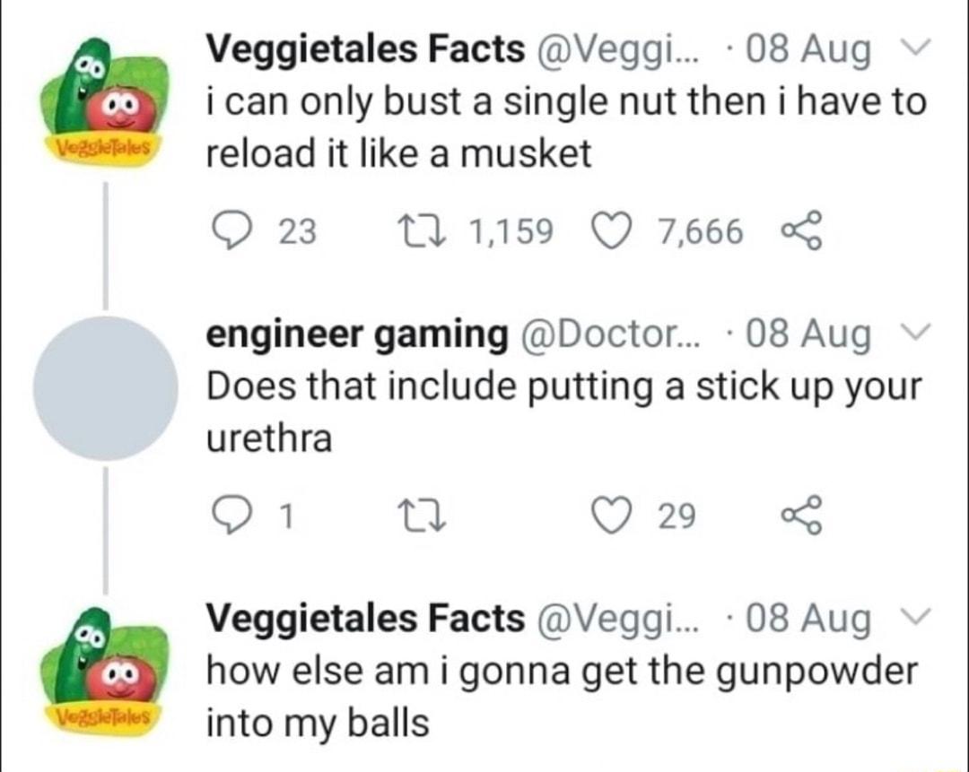Image resolution: width=969 pixels, height=772 pixels.
Task: Like Veggietales Facts' musket tweet
Action: (x=610, y=231)
